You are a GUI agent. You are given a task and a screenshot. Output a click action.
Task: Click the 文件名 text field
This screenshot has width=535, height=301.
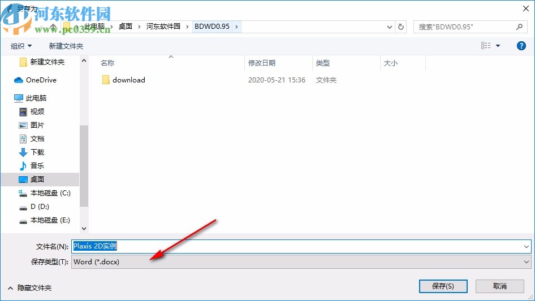[x=301, y=246]
